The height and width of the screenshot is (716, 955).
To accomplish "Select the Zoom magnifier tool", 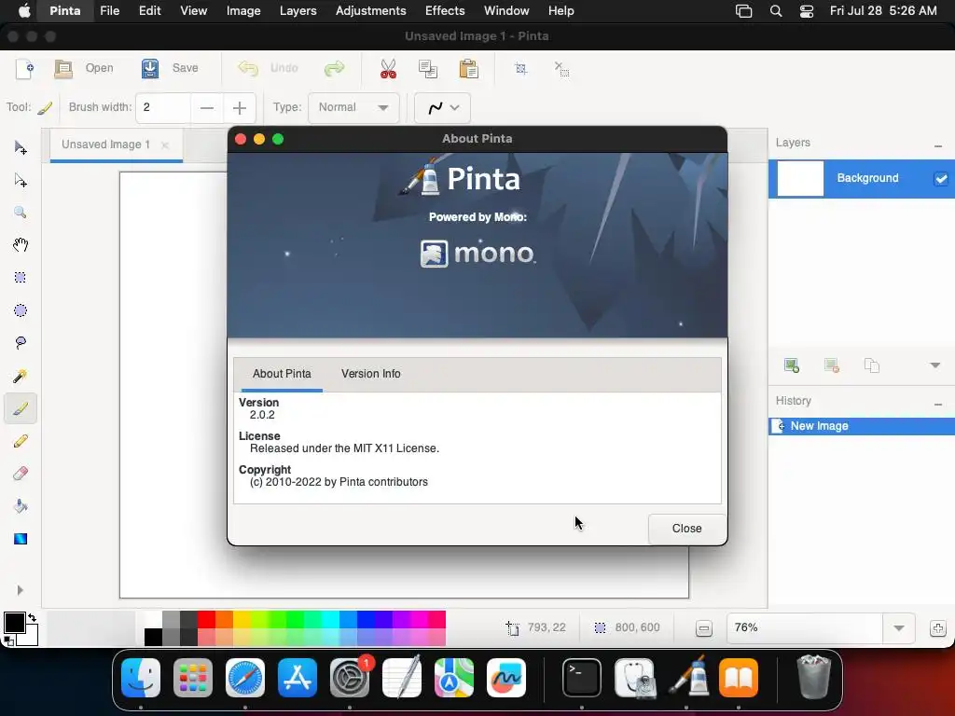I will tap(21, 213).
